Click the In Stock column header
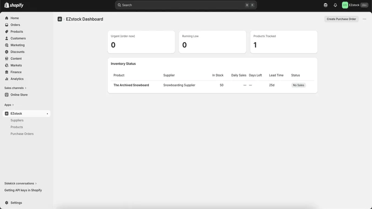The image size is (372, 209). pos(218,75)
